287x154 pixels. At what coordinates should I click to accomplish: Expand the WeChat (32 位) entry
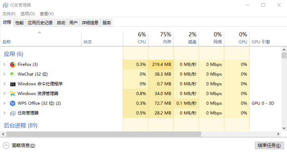(x=4, y=74)
